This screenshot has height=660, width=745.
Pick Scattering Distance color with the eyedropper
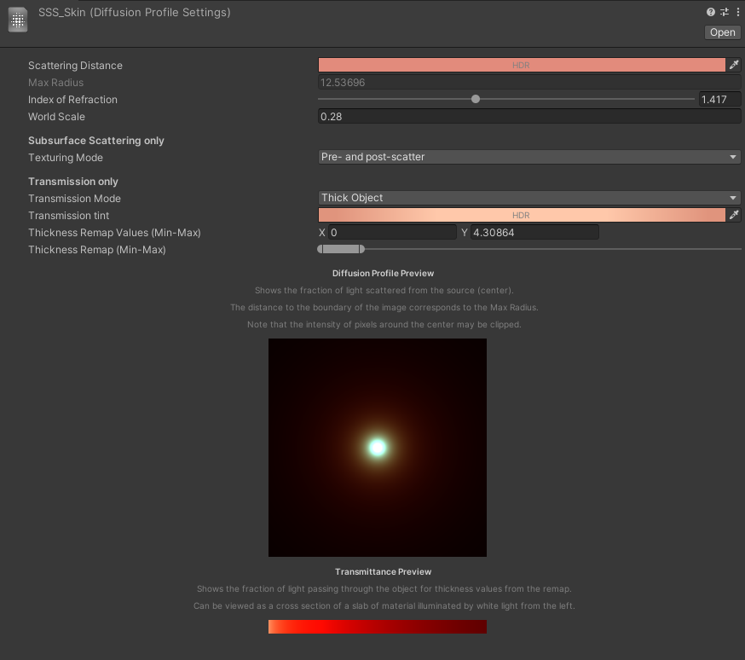[x=735, y=64]
